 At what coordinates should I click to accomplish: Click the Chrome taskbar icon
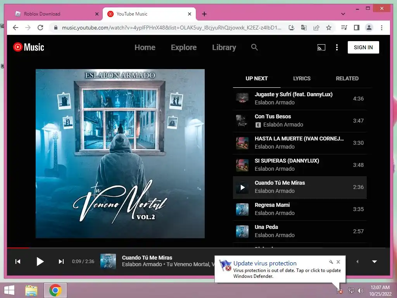tap(55, 290)
